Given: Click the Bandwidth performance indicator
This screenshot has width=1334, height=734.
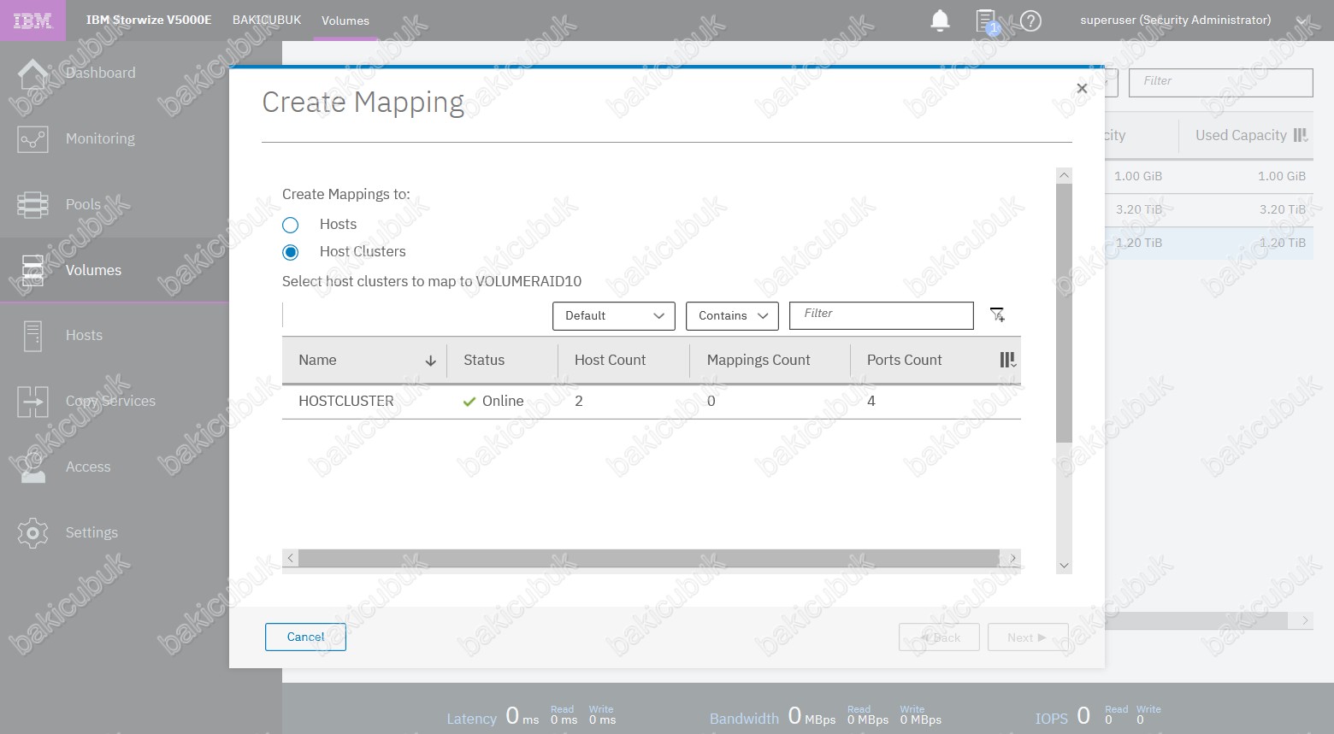Looking at the screenshot, I should click(825, 716).
